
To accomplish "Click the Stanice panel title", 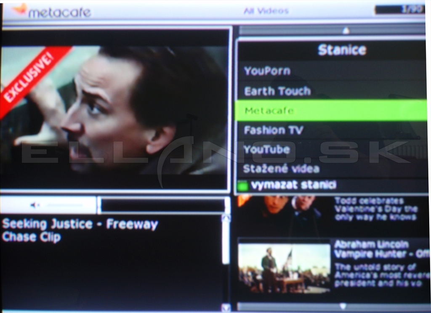I will (x=342, y=50).
